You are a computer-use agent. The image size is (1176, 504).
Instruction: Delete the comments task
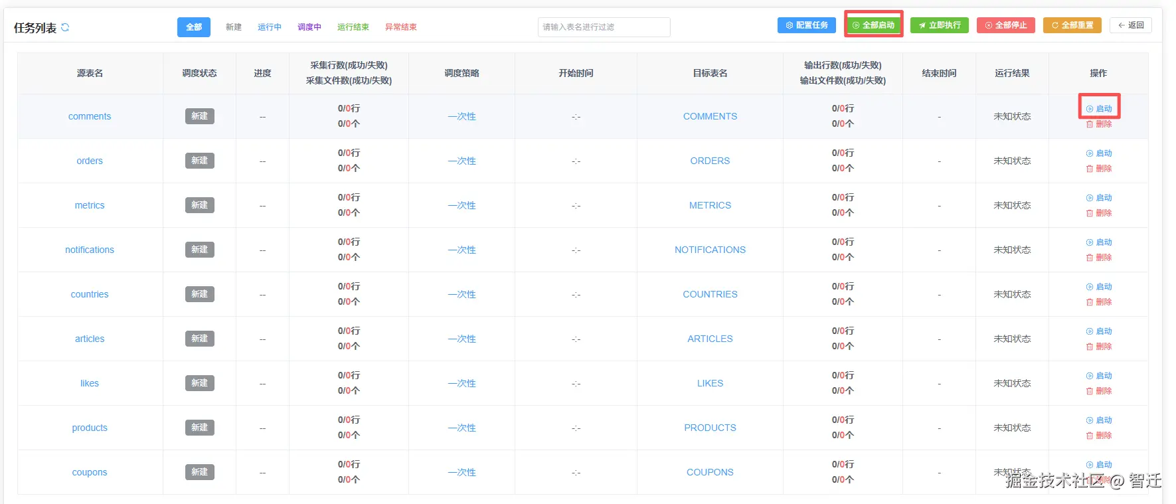pyautogui.click(x=1099, y=124)
